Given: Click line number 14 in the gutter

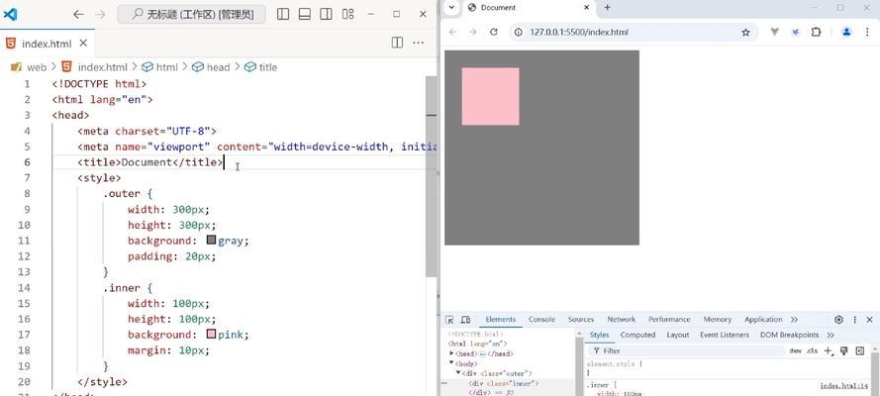Looking at the screenshot, I should (x=24, y=288).
